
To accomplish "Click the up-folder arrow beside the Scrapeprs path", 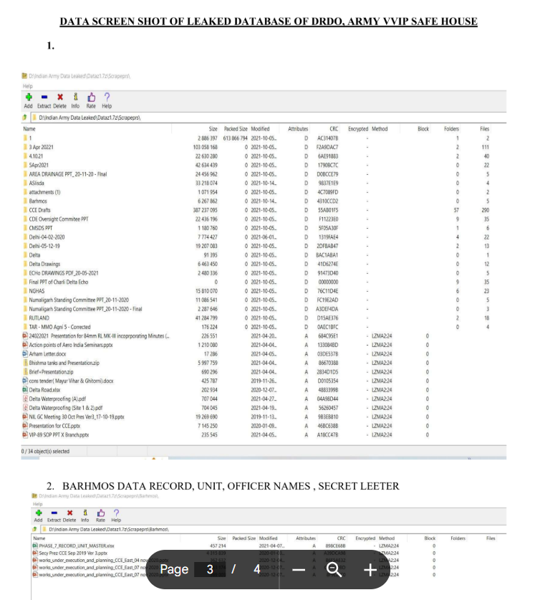I will [x=26, y=116].
